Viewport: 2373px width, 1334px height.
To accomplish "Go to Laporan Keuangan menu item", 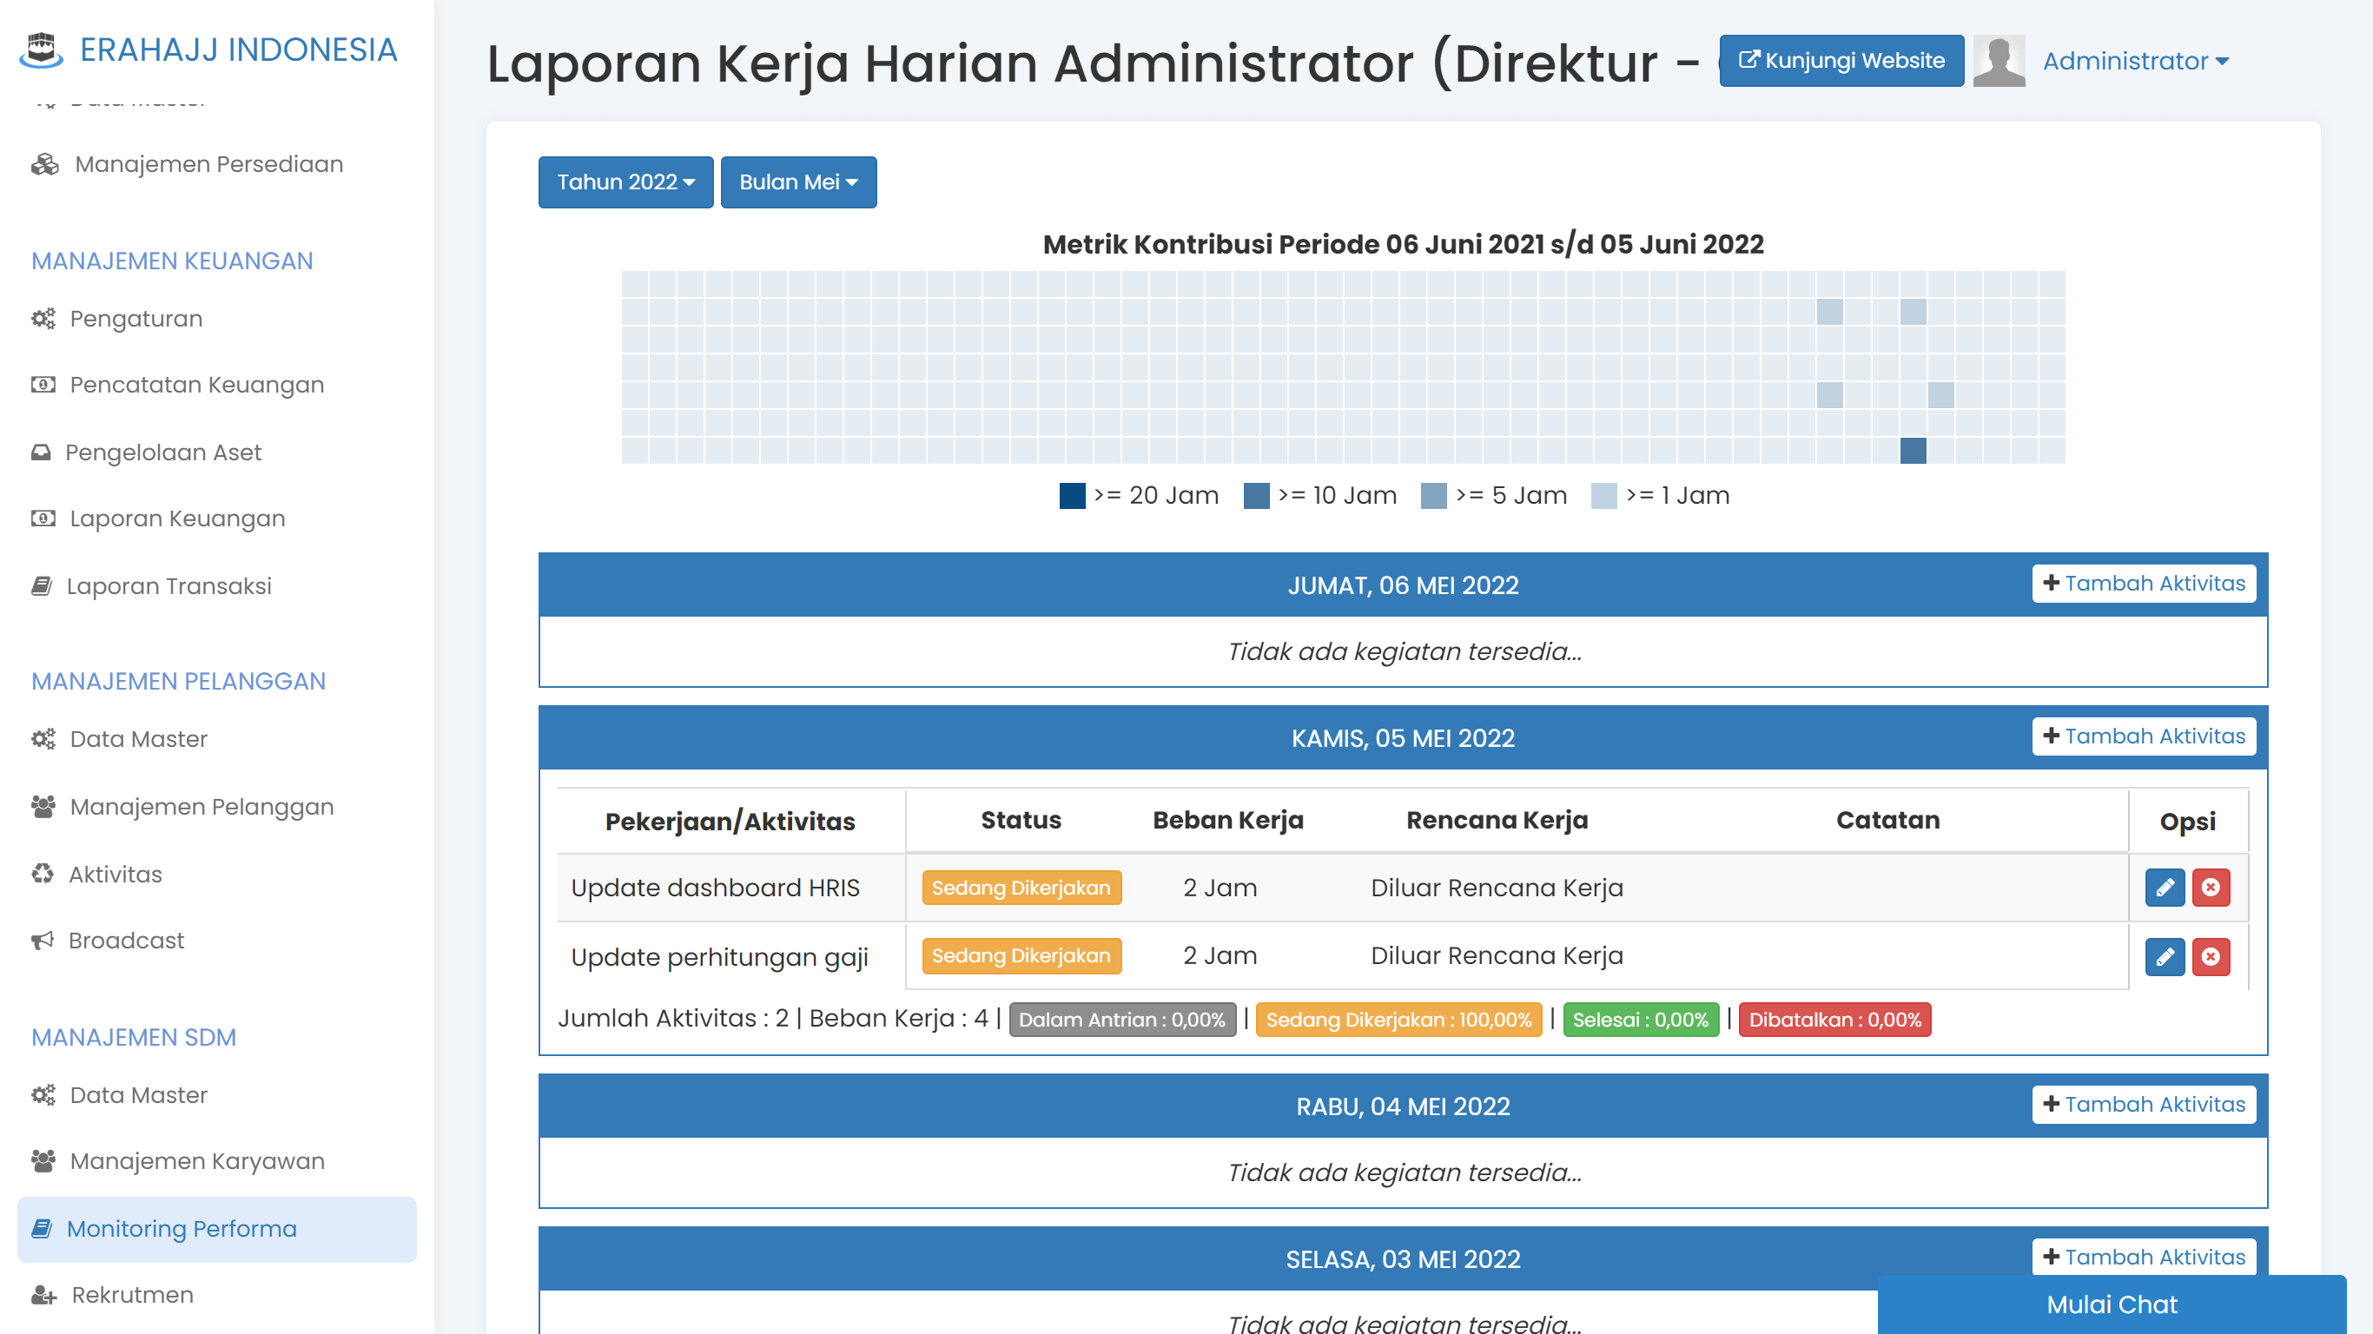I will click(x=177, y=518).
